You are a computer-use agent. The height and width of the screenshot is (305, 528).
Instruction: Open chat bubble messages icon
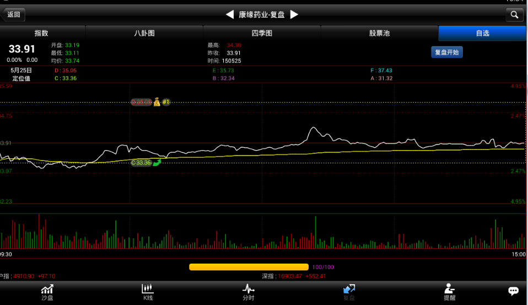[513, 291]
